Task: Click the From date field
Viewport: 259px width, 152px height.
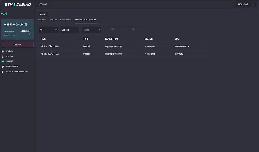Action: click(112, 29)
